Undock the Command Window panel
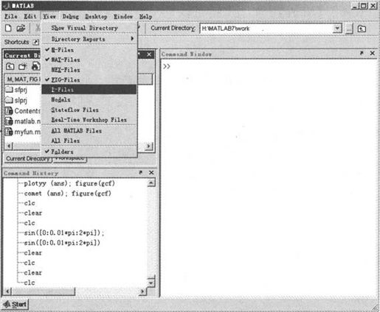380x312 pixels. pyautogui.click(x=362, y=53)
